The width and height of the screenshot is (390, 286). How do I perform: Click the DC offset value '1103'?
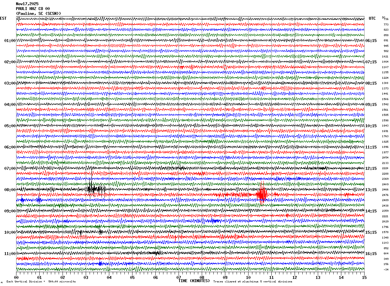tap(385, 243)
